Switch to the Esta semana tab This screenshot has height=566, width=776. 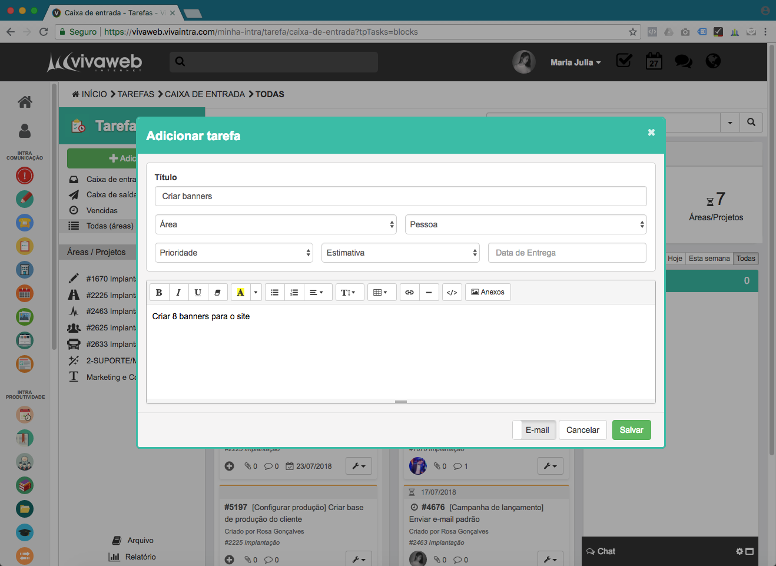(709, 259)
